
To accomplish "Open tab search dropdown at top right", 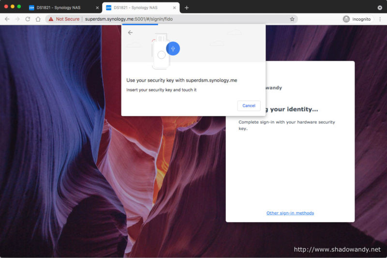I will tap(380, 8).
